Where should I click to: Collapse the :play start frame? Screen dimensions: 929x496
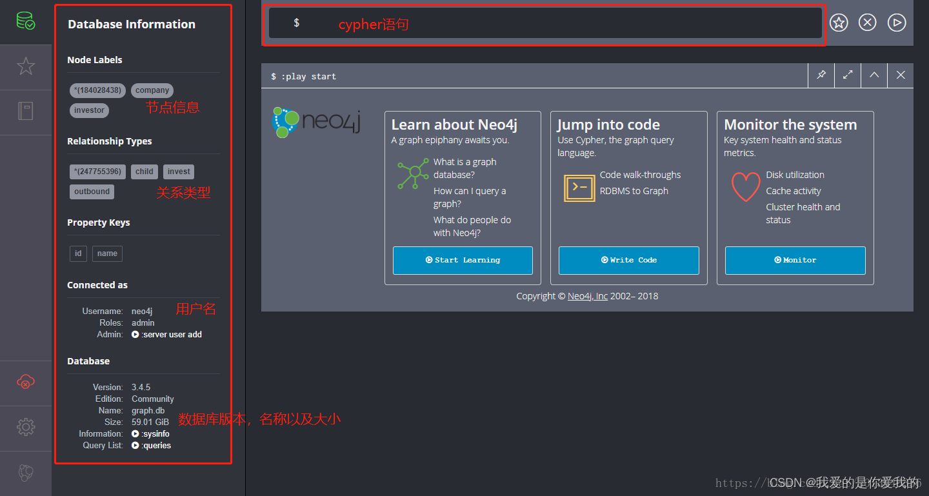point(874,75)
